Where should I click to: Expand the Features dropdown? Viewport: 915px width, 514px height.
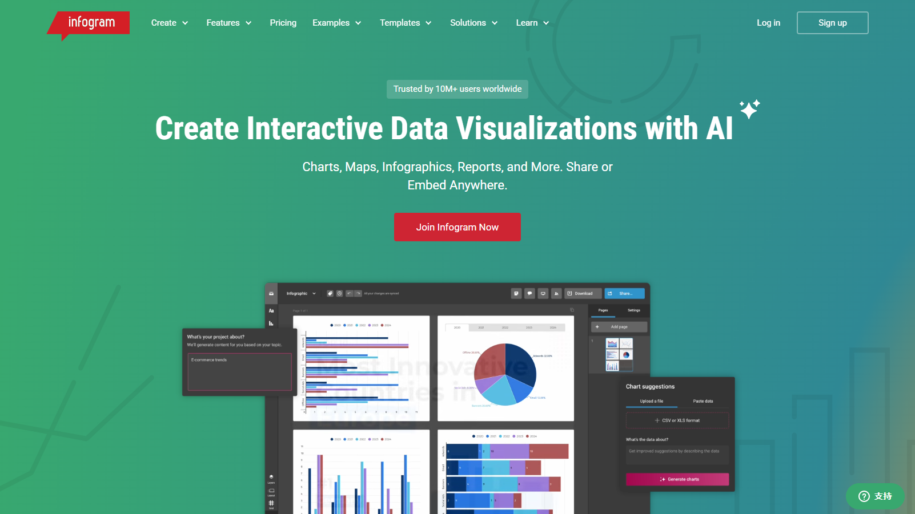[229, 23]
